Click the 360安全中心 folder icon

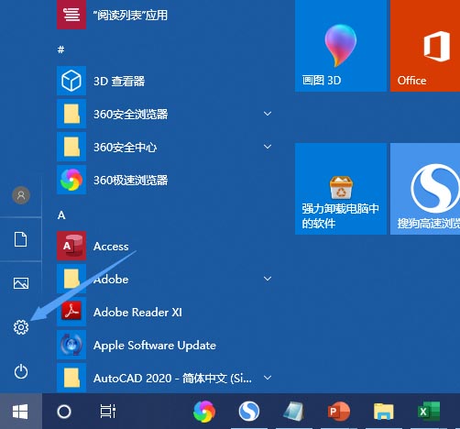pyautogui.click(x=71, y=147)
